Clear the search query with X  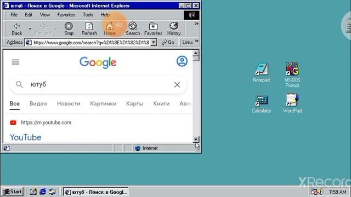tap(177, 85)
